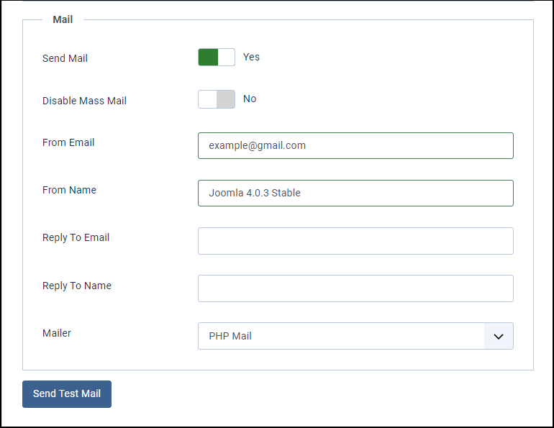This screenshot has height=428, width=554.
Task: Select the PHP Mail combo box
Action: coord(355,336)
